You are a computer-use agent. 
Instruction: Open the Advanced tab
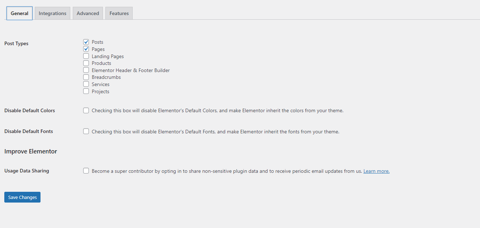(88, 13)
